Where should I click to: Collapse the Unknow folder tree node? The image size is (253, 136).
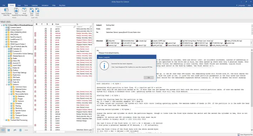pyautogui.click(x=7, y=84)
